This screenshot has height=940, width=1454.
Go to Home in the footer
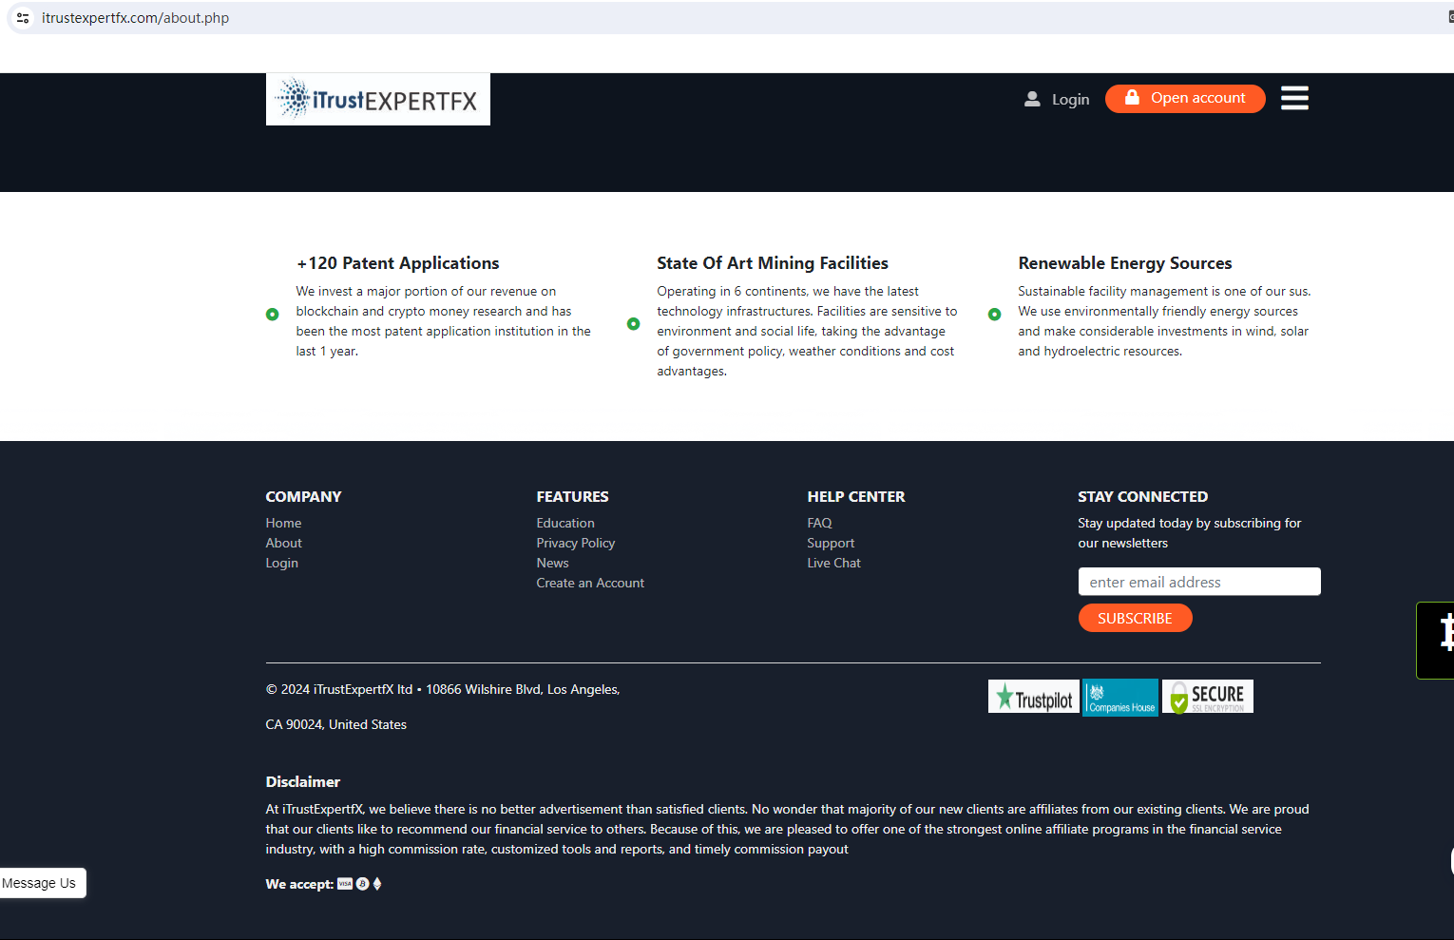pos(283,523)
